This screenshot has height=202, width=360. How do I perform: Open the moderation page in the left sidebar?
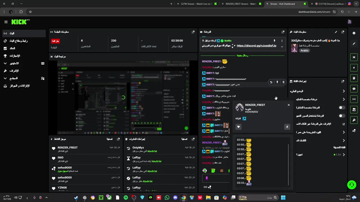24,71
